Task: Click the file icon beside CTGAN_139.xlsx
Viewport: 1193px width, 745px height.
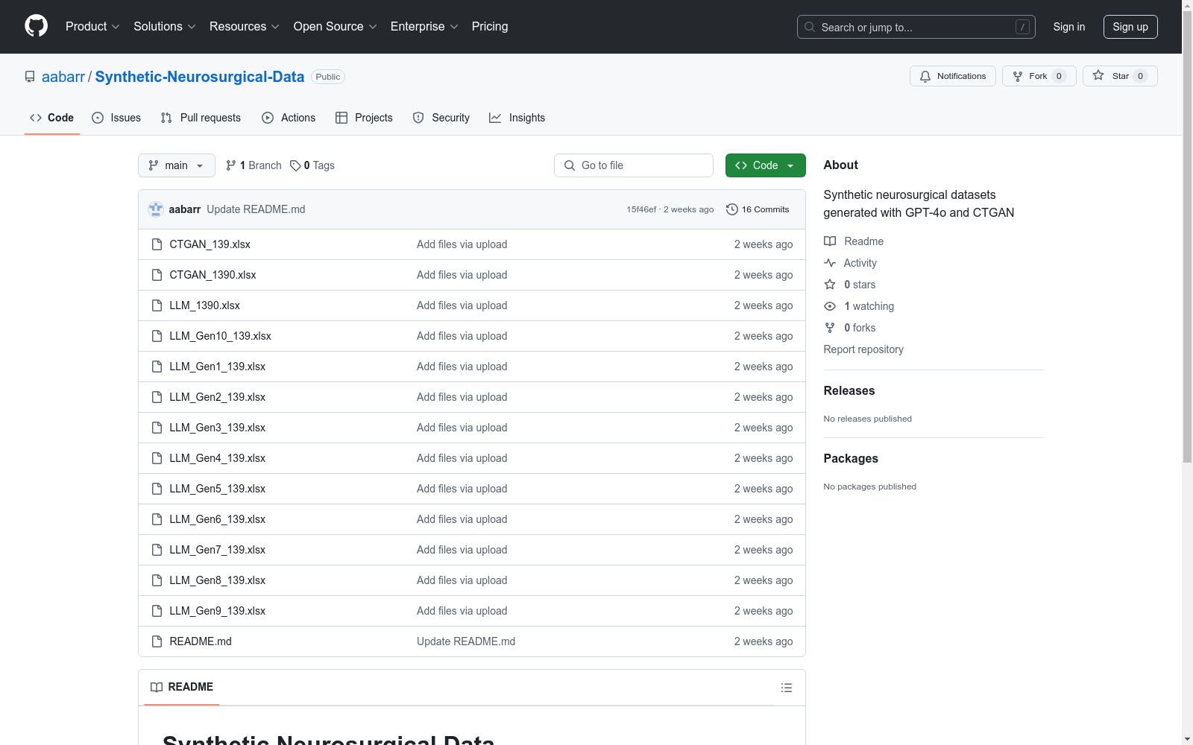Action: [157, 244]
